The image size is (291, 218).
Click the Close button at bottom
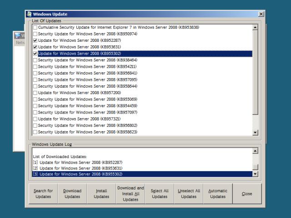(x=247, y=194)
